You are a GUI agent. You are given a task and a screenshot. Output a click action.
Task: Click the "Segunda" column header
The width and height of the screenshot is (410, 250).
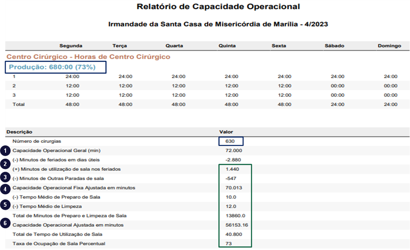[71, 46]
